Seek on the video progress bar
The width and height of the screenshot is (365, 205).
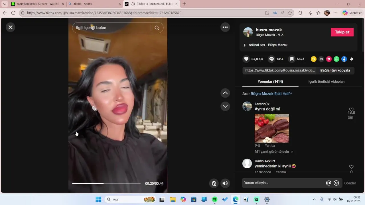tap(106, 183)
